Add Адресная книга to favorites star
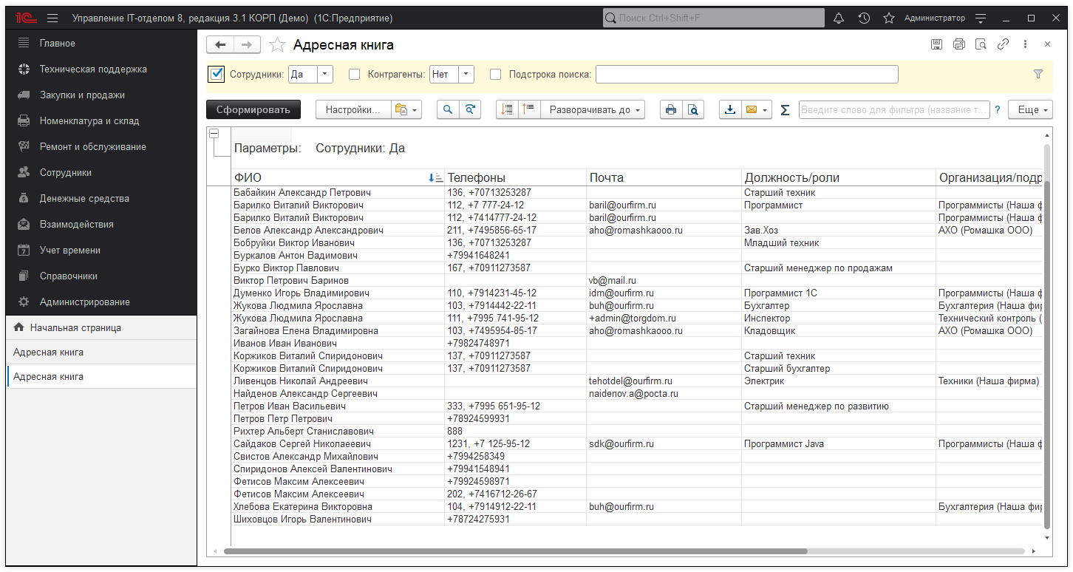The width and height of the screenshot is (1073, 572). [x=277, y=45]
